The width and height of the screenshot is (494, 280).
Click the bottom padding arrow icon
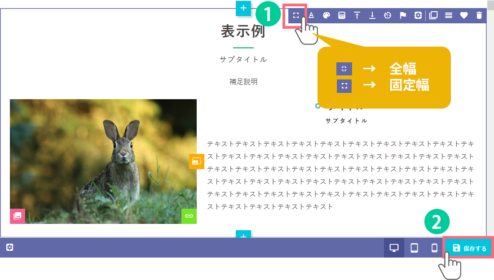372,15
